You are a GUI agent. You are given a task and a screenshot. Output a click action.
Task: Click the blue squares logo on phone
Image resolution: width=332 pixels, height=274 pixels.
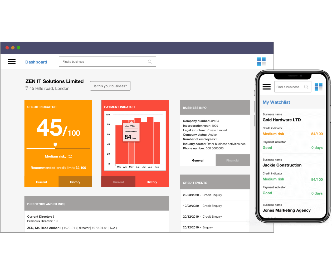tap(318, 87)
